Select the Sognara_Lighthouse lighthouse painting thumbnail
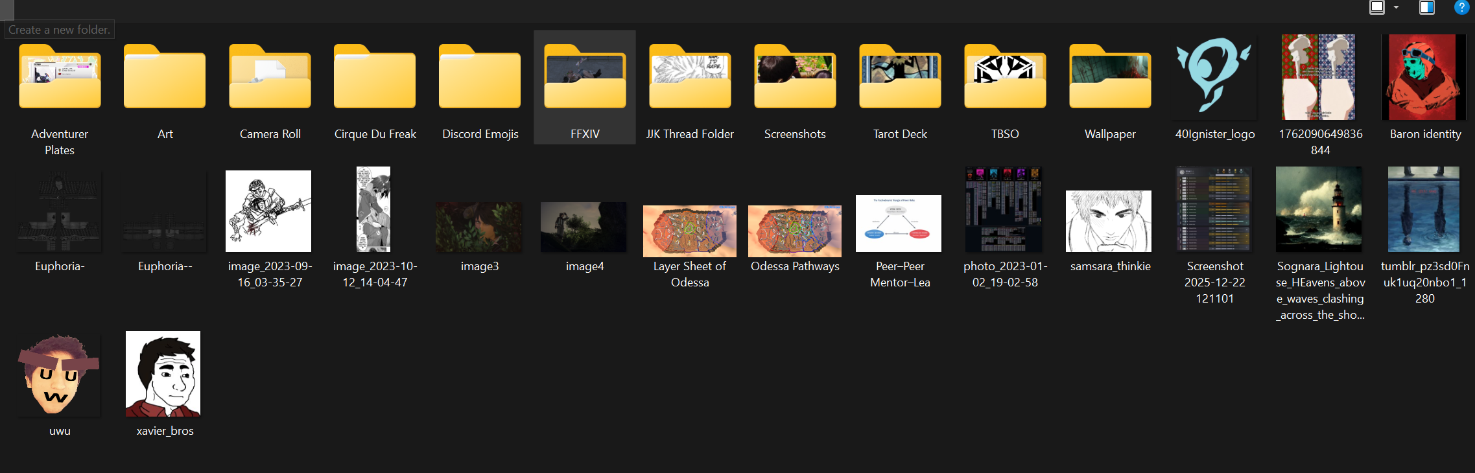The height and width of the screenshot is (473, 1475). tap(1319, 209)
